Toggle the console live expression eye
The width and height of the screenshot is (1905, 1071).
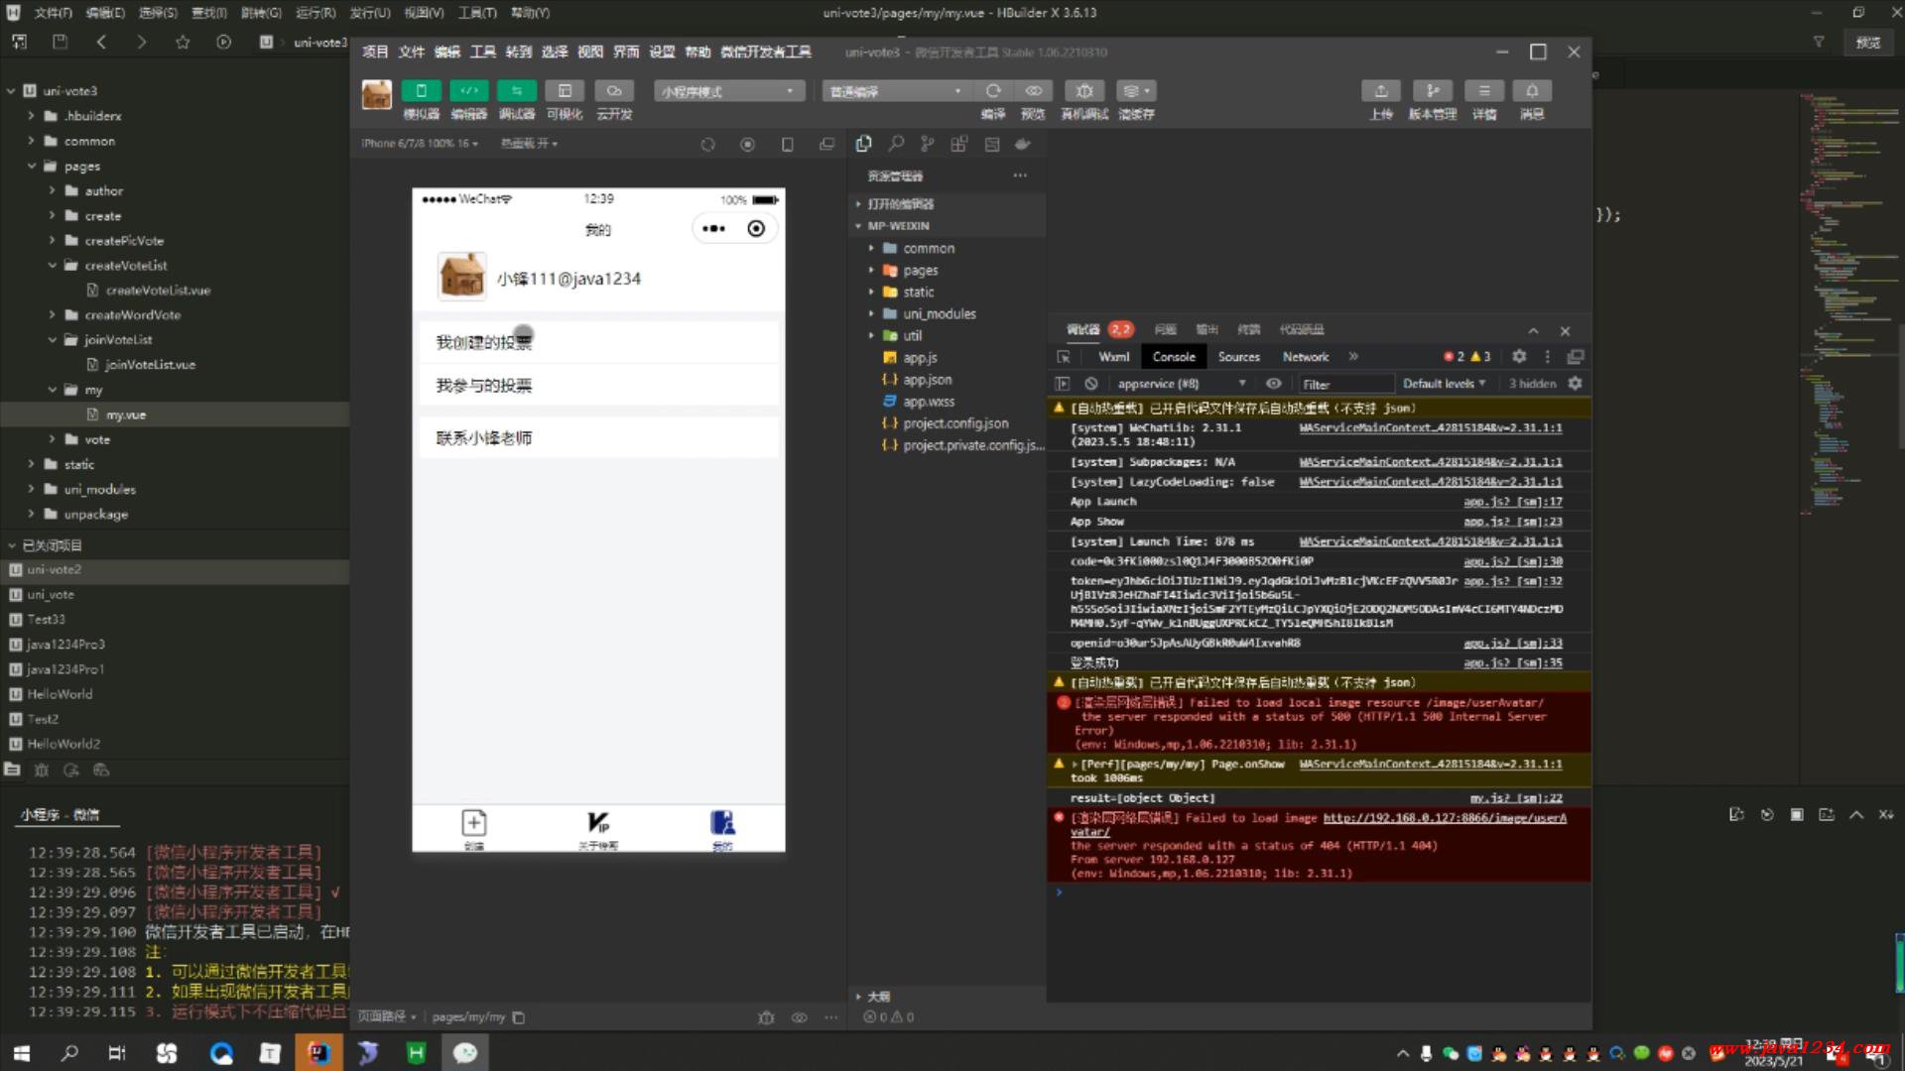(x=1274, y=384)
